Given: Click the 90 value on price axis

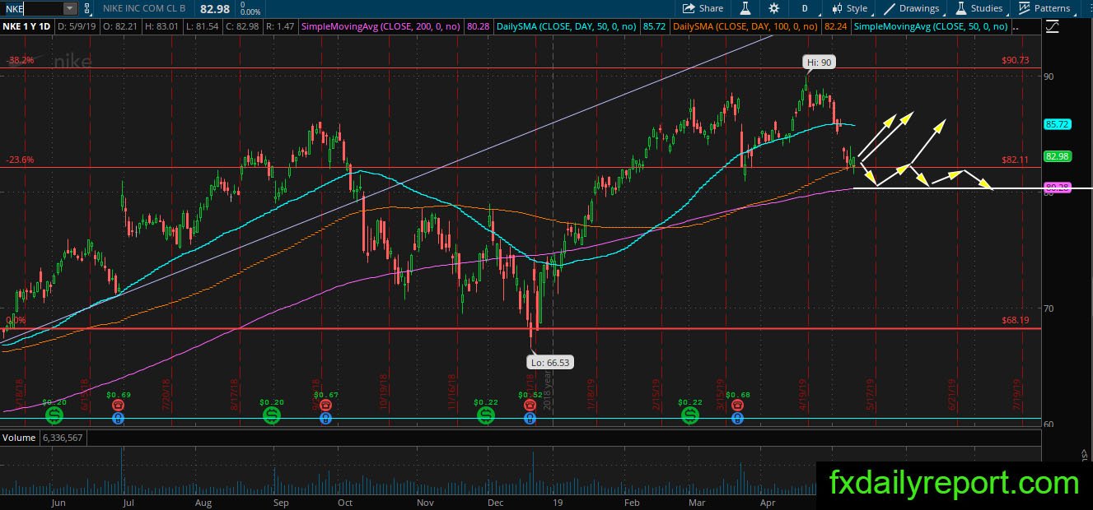Looking at the screenshot, I should [x=1049, y=76].
